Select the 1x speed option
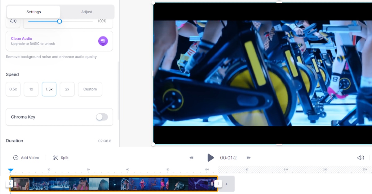 click(x=31, y=89)
